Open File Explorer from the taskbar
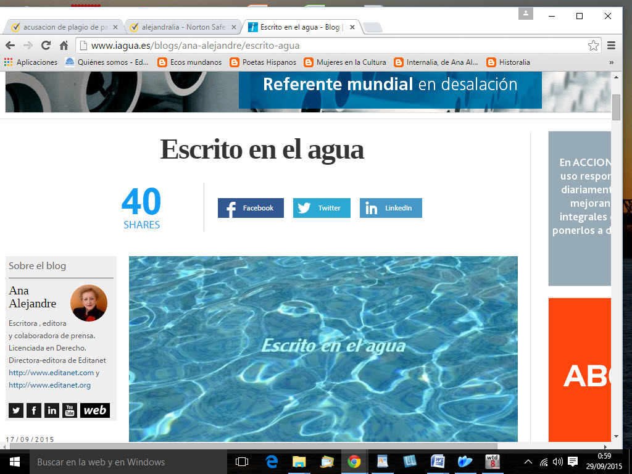Image resolution: width=632 pixels, height=474 pixels. [299, 462]
